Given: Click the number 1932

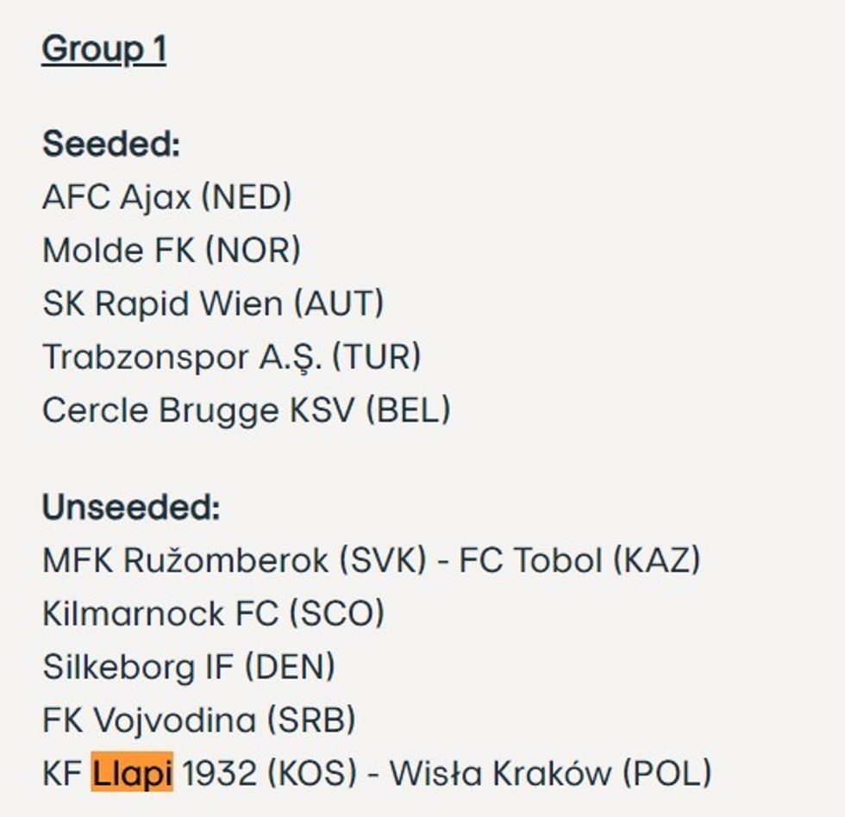Looking at the screenshot, I should pyautogui.click(x=219, y=773).
